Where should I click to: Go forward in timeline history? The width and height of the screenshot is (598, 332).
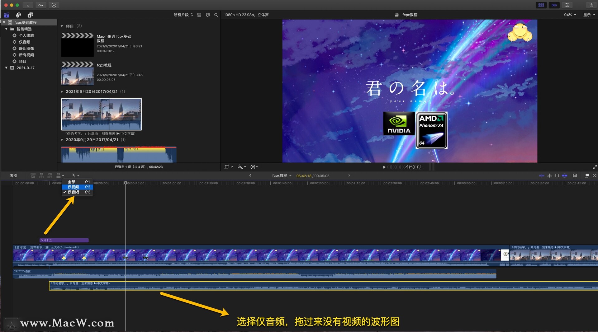click(349, 176)
